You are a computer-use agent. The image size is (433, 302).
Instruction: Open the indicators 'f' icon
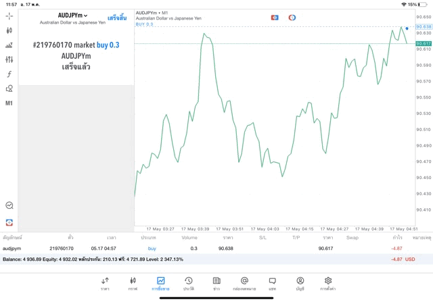click(x=9, y=74)
